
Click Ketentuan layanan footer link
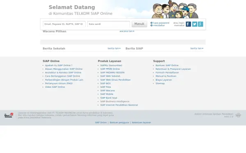point(141,122)
